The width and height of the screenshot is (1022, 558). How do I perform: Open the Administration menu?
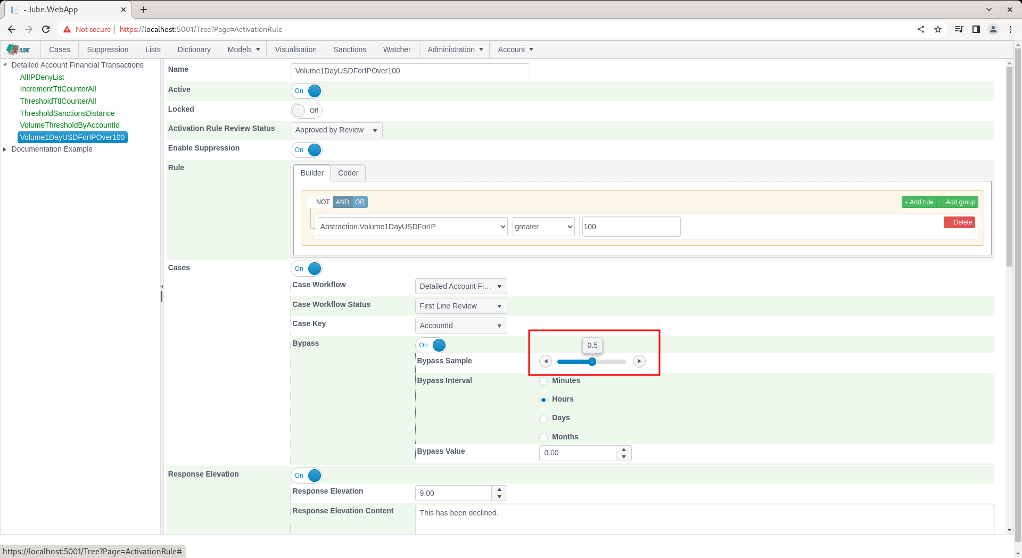click(455, 49)
